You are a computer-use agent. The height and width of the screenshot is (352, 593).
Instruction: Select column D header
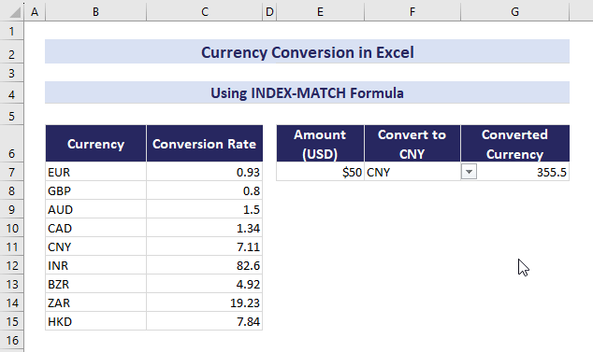click(x=269, y=12)
